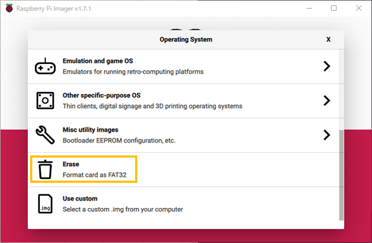Select the "Use custom" option label

(80, 199)
